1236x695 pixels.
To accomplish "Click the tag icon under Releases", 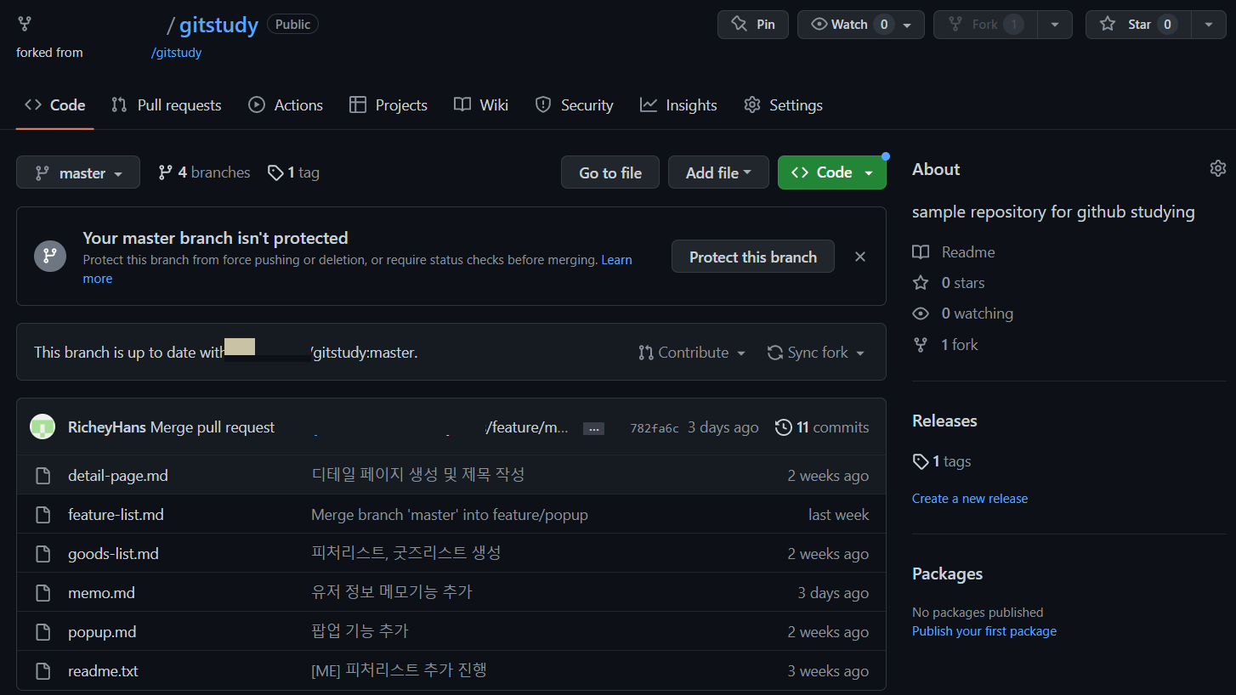I will (x=921, y=461).
